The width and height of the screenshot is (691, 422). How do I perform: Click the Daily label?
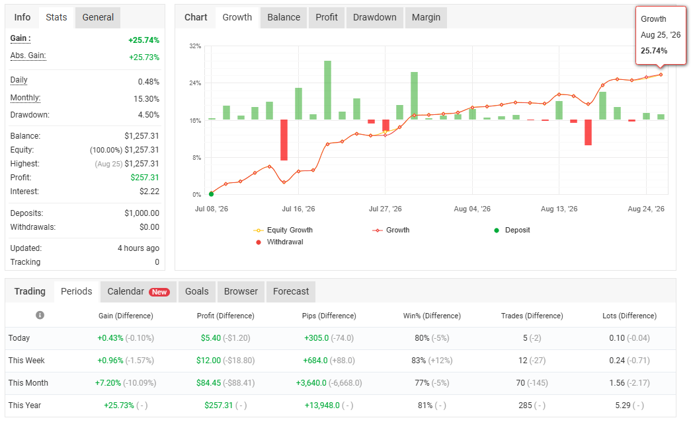point(19,80)
